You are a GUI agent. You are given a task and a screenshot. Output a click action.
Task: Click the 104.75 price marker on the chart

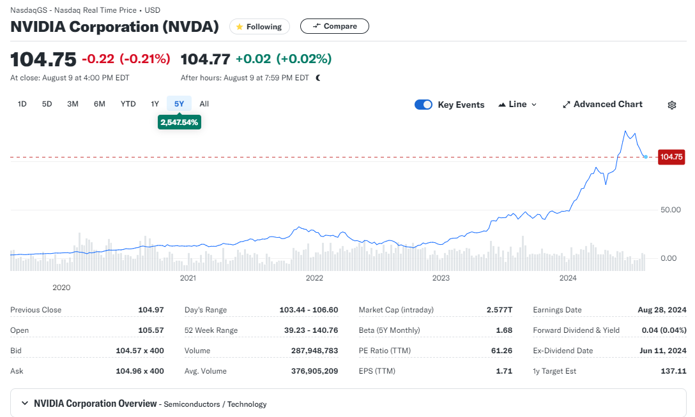tap(671, 157)
